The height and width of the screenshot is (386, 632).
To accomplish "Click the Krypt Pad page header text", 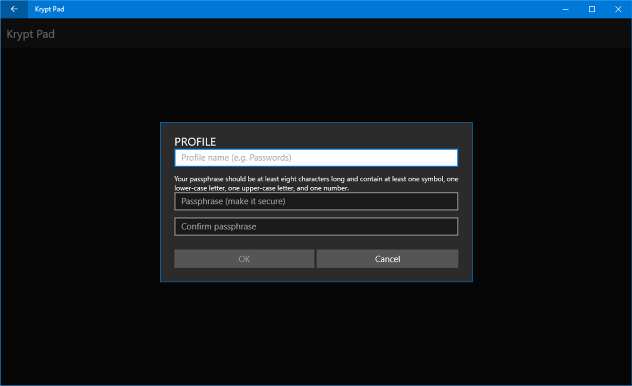I will [31, 34].
